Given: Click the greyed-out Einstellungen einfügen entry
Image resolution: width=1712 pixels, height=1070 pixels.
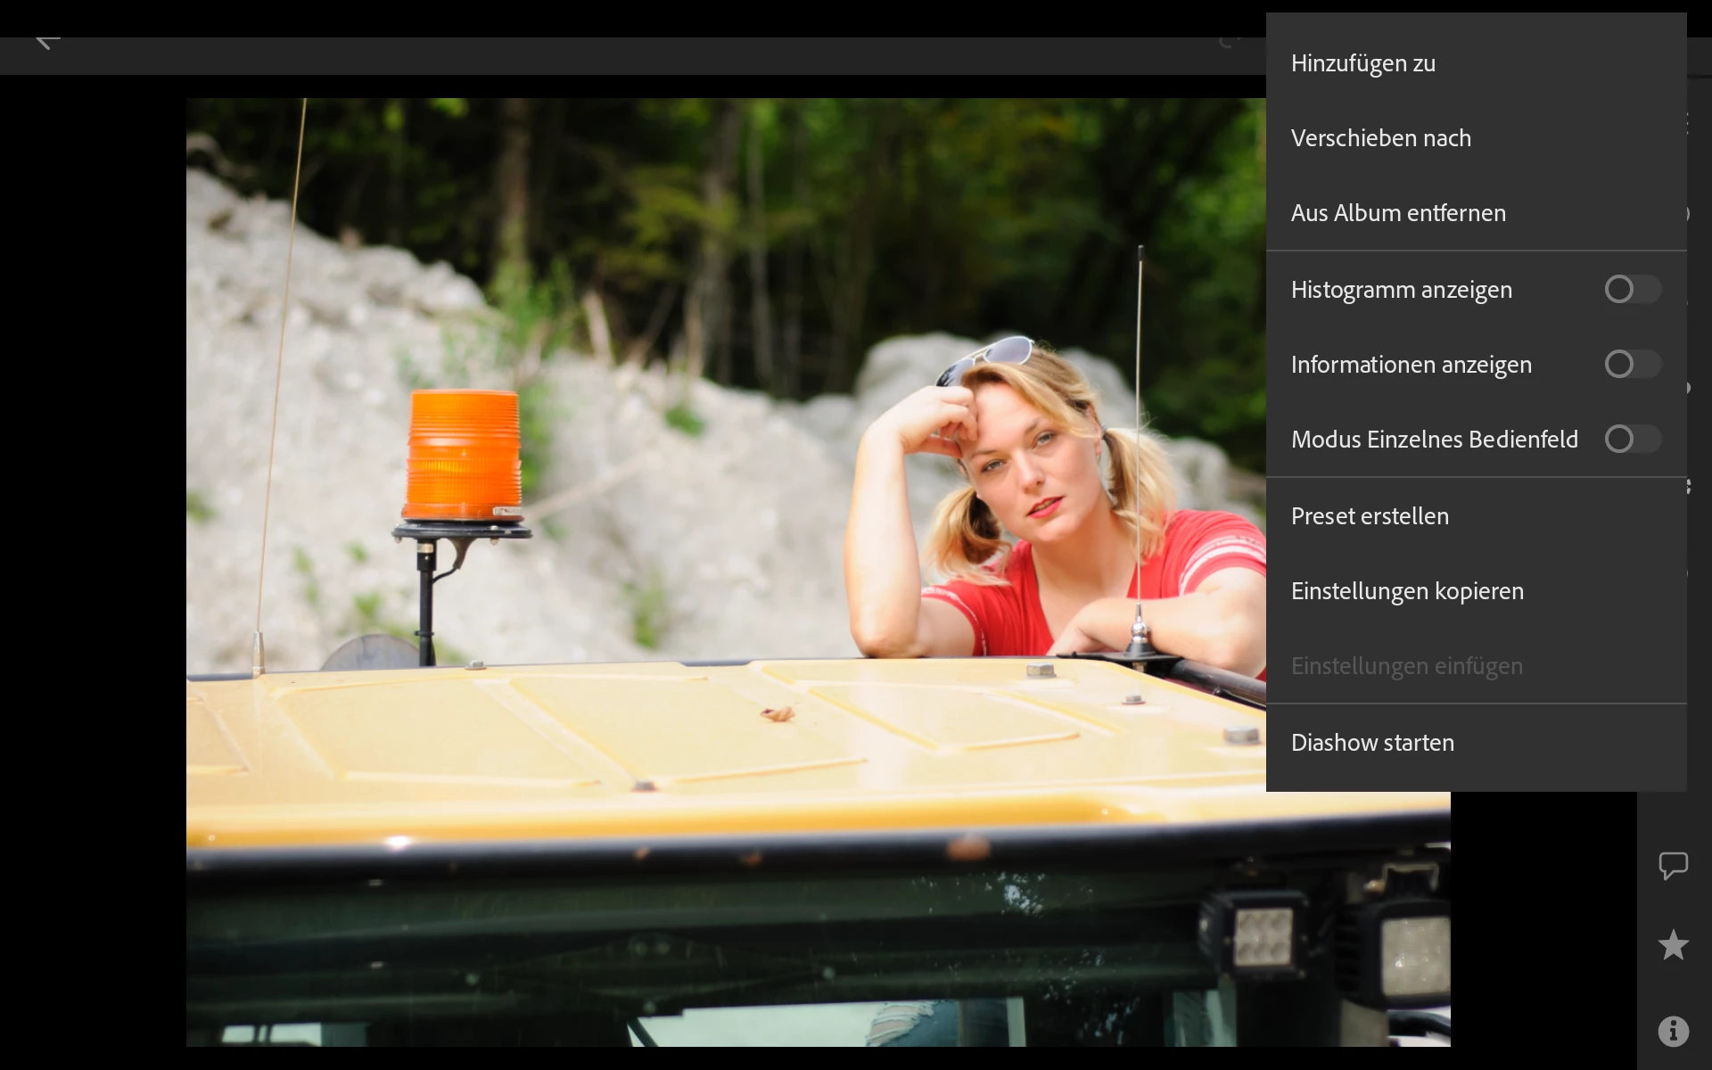Looking at the screenshot, I should (1406, 666).
